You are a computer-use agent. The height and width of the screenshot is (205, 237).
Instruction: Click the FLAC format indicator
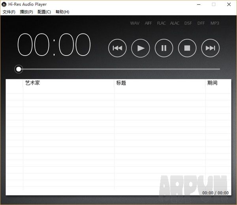coord(161,23)
